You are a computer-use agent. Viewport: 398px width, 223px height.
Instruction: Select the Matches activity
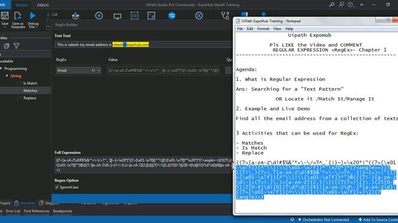click(x=30, y=90)
